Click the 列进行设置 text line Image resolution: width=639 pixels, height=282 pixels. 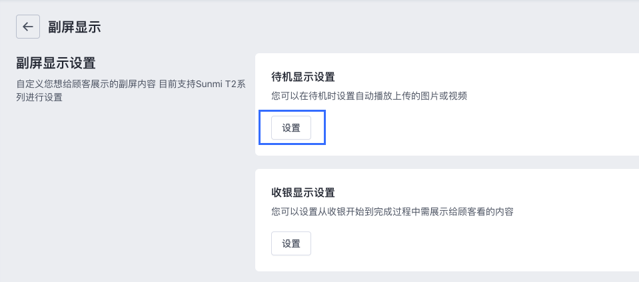(x=39, y=98)
